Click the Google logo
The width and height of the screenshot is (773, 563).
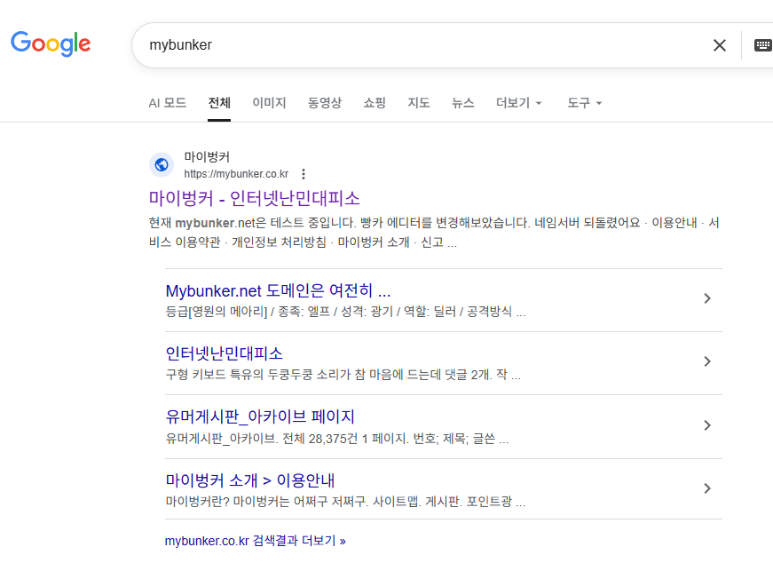51,44
